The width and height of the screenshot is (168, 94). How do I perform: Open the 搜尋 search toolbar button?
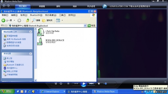click(x=36, y=20)
